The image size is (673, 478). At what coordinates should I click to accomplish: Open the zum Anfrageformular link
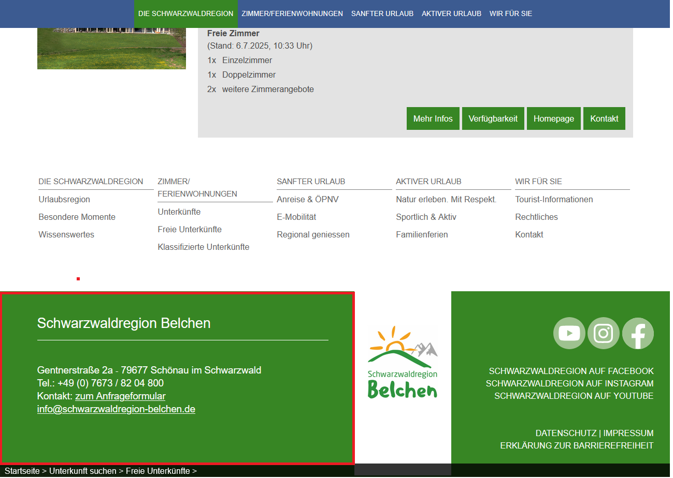pyautogui.click(x=120, y=396)
